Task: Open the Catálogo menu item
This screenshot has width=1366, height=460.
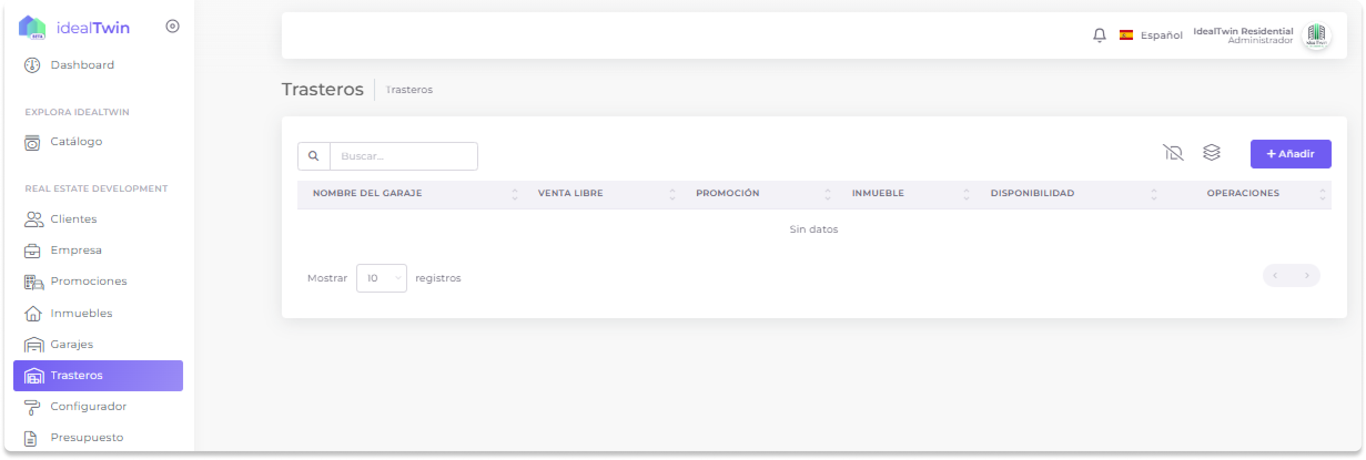Action: click(x=76, y=142)
